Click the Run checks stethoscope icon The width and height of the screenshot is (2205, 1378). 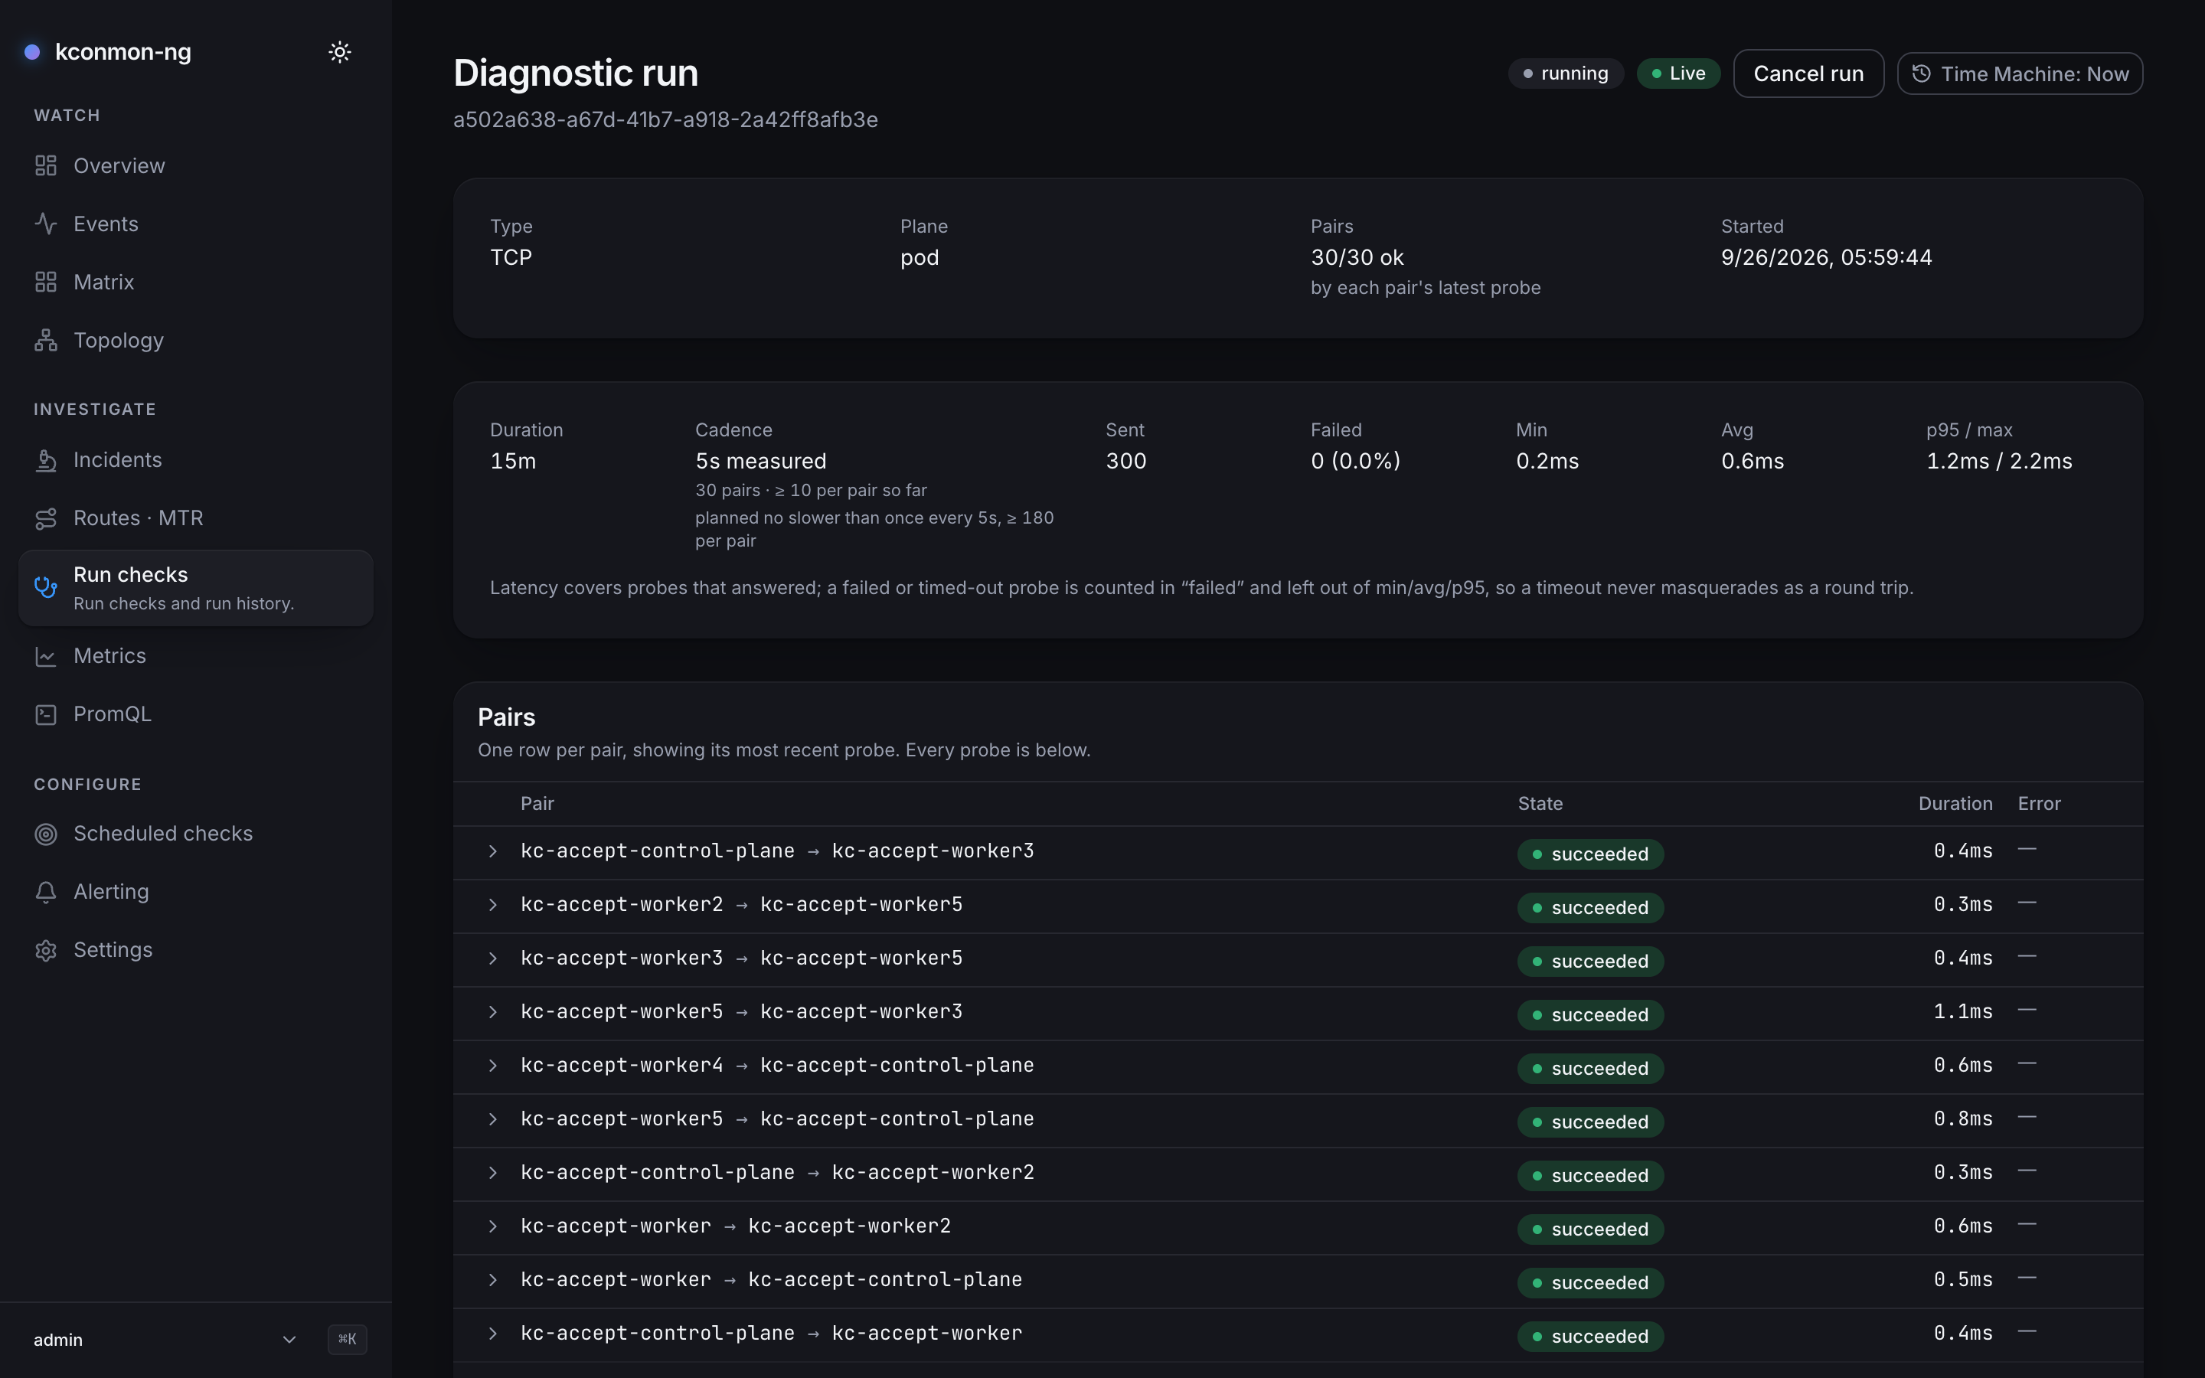(46, 587)
